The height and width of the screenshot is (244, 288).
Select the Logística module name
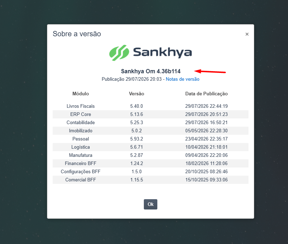tap(80, 147)
